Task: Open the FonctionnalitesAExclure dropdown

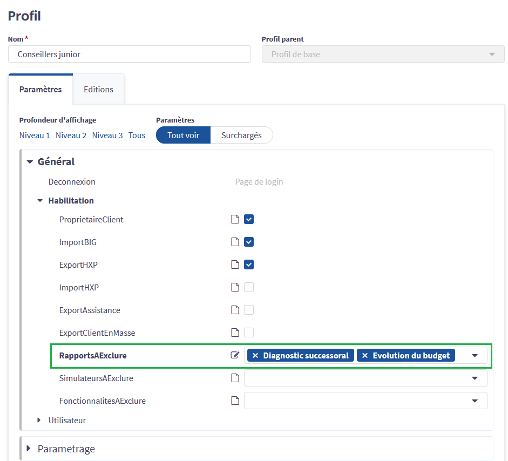Action: 475,401
